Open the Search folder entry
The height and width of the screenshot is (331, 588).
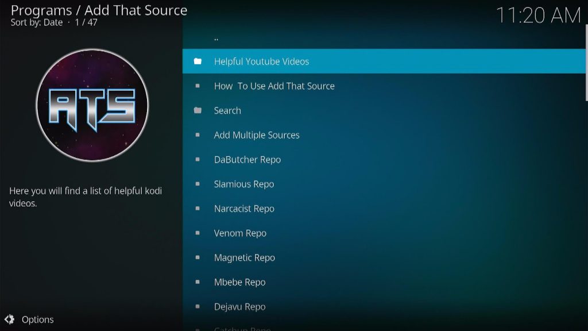pos(384,110)
